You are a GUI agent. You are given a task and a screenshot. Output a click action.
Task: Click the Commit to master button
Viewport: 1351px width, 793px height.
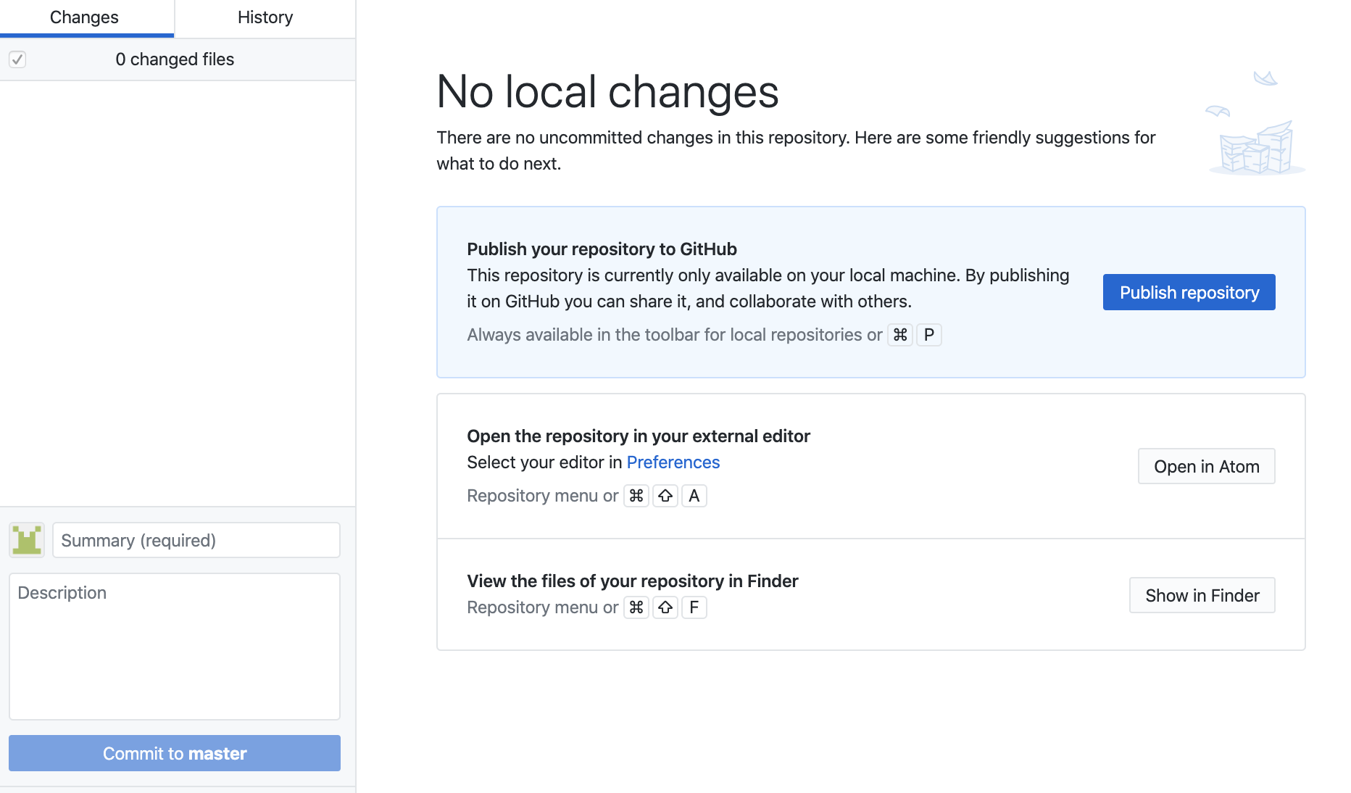[175, 754]
